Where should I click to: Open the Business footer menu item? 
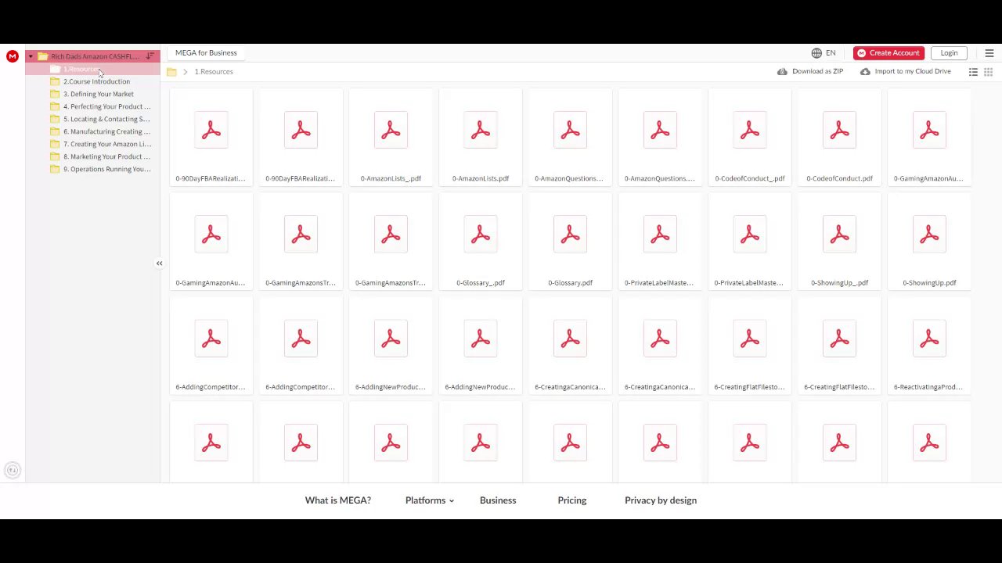click(x=498, y=500)
